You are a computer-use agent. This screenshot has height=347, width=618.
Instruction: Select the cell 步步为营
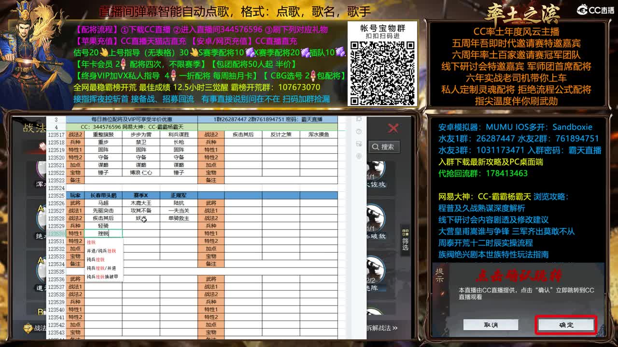click(141, 134)
